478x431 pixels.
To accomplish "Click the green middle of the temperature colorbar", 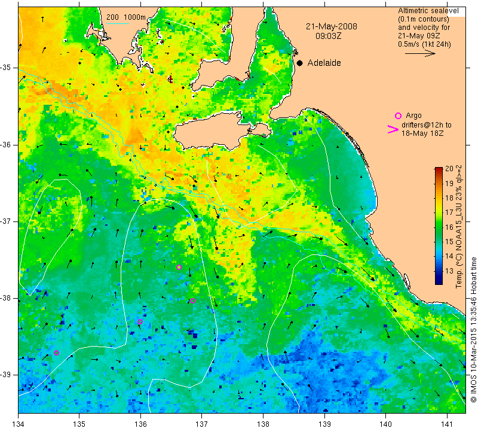I will point(439,226).
